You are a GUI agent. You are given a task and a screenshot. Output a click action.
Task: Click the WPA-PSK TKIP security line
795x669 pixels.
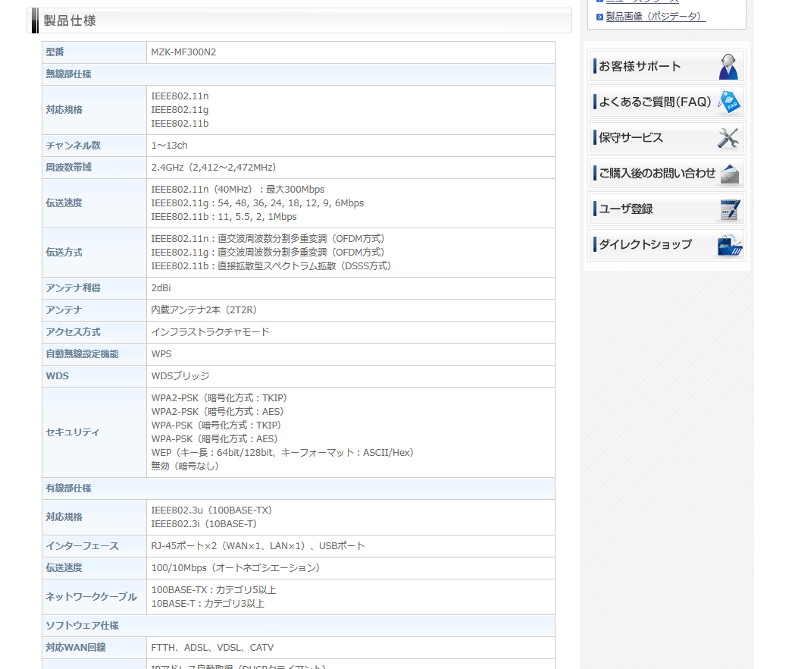pyautogui.click(x=217, y=426)
